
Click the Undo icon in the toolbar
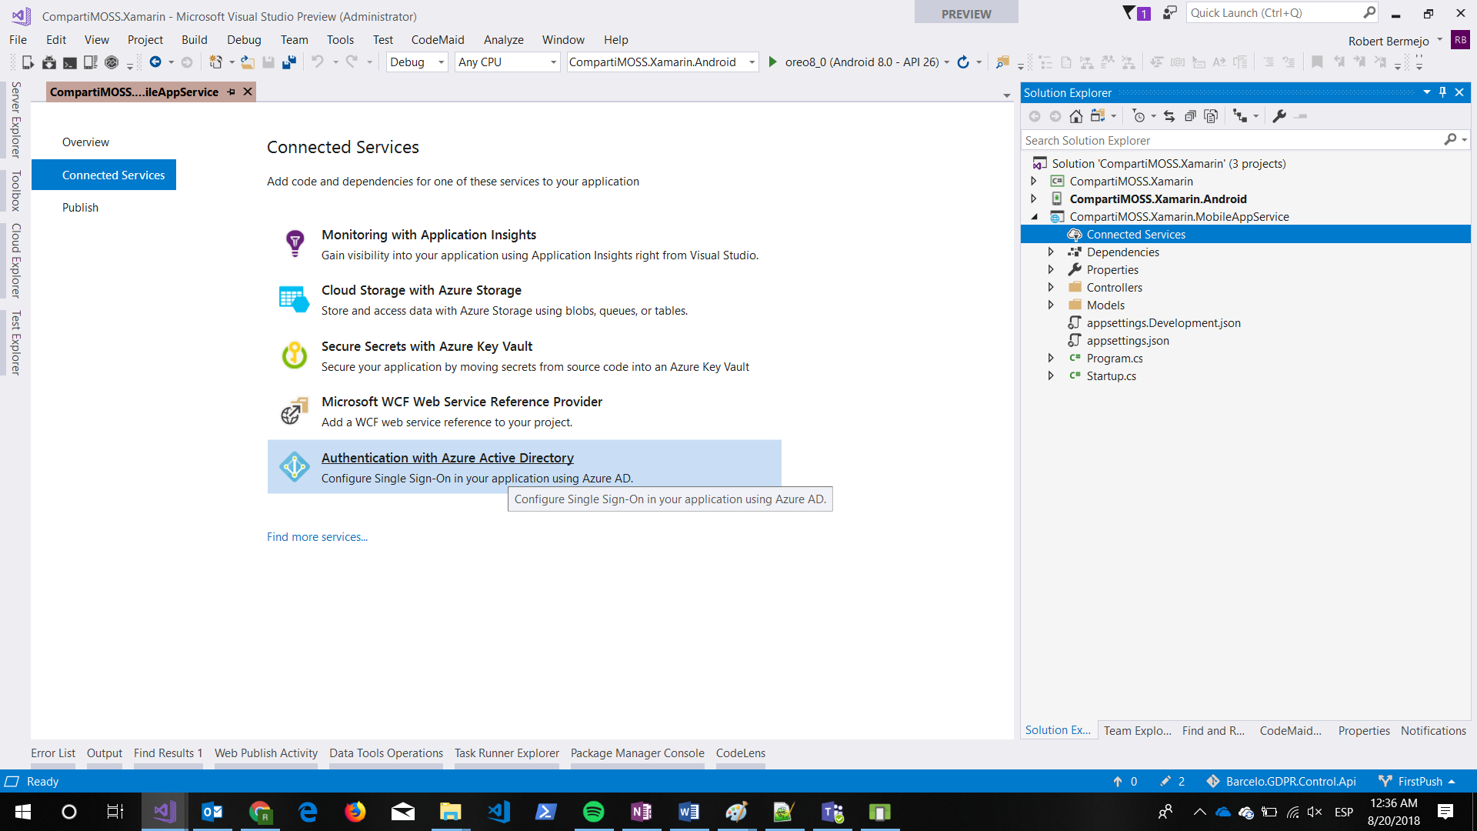click(319, 62)
